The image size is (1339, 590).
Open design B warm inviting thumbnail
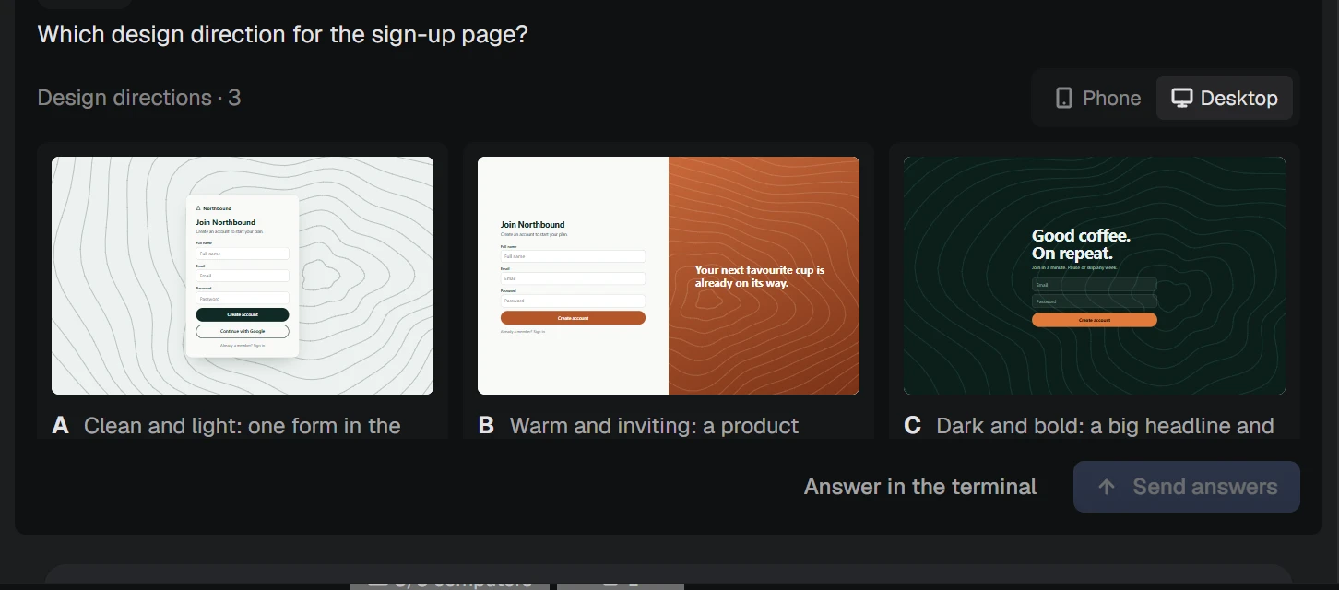click(x=669, y=276)
